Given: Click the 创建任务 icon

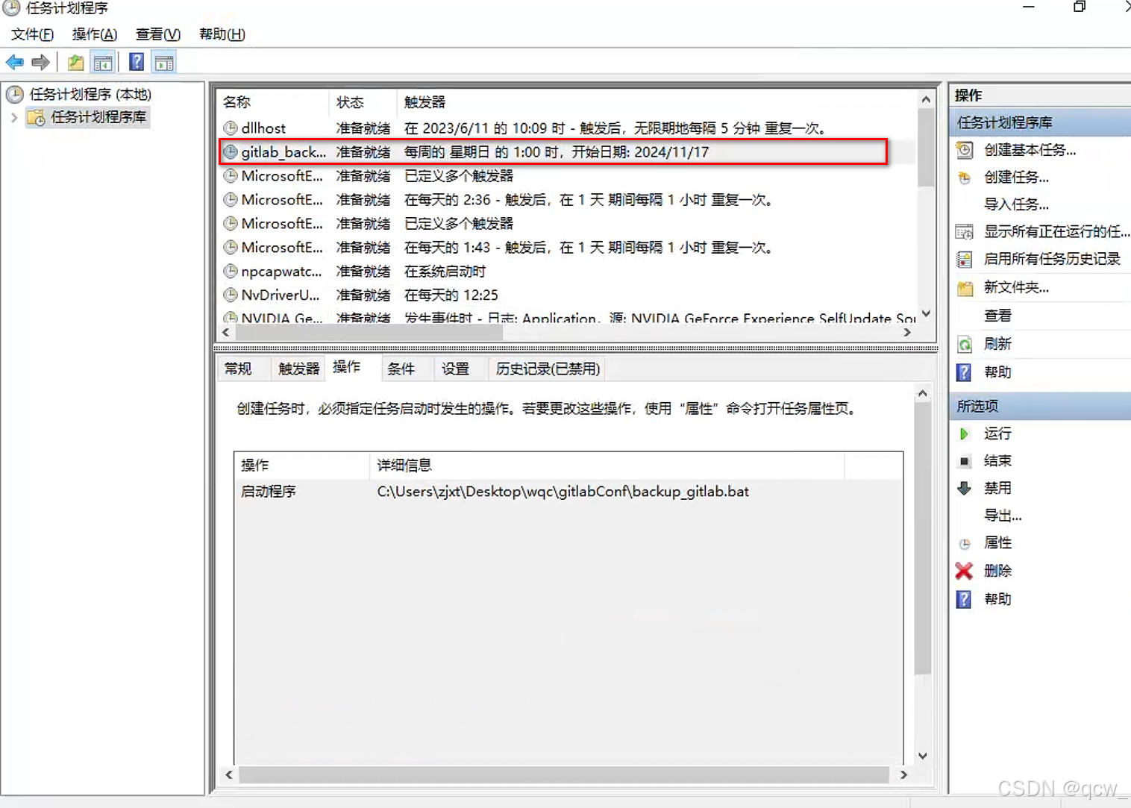Looking at the screenshot, I should [965, 178].
